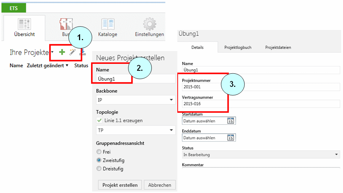Expand the Topologie TP dropdown
The image size is (343, 193).
pos(171,130)
